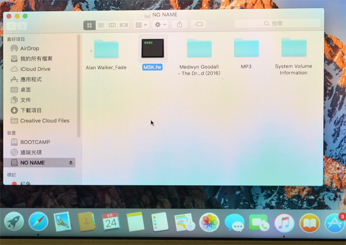Open 下載項目 in the sidebar
This screenshot has height=245, width=346.
coord(26,110)
